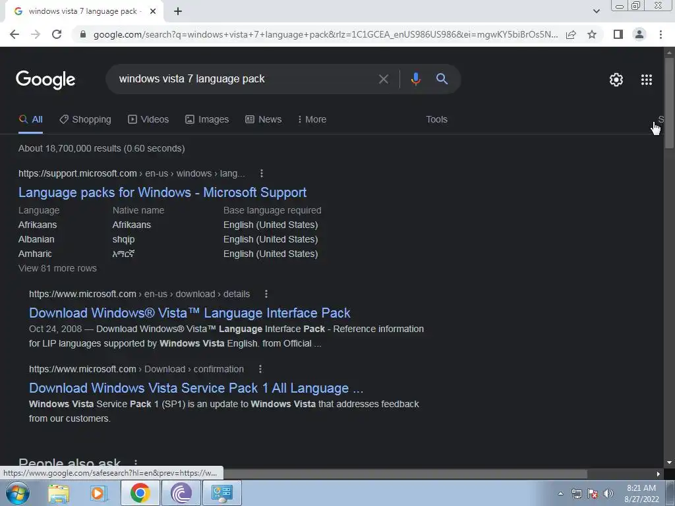This screenshot has height=506, width=675.
Task: Click the About 18,700,000 results text
Action: pos(102,148)
